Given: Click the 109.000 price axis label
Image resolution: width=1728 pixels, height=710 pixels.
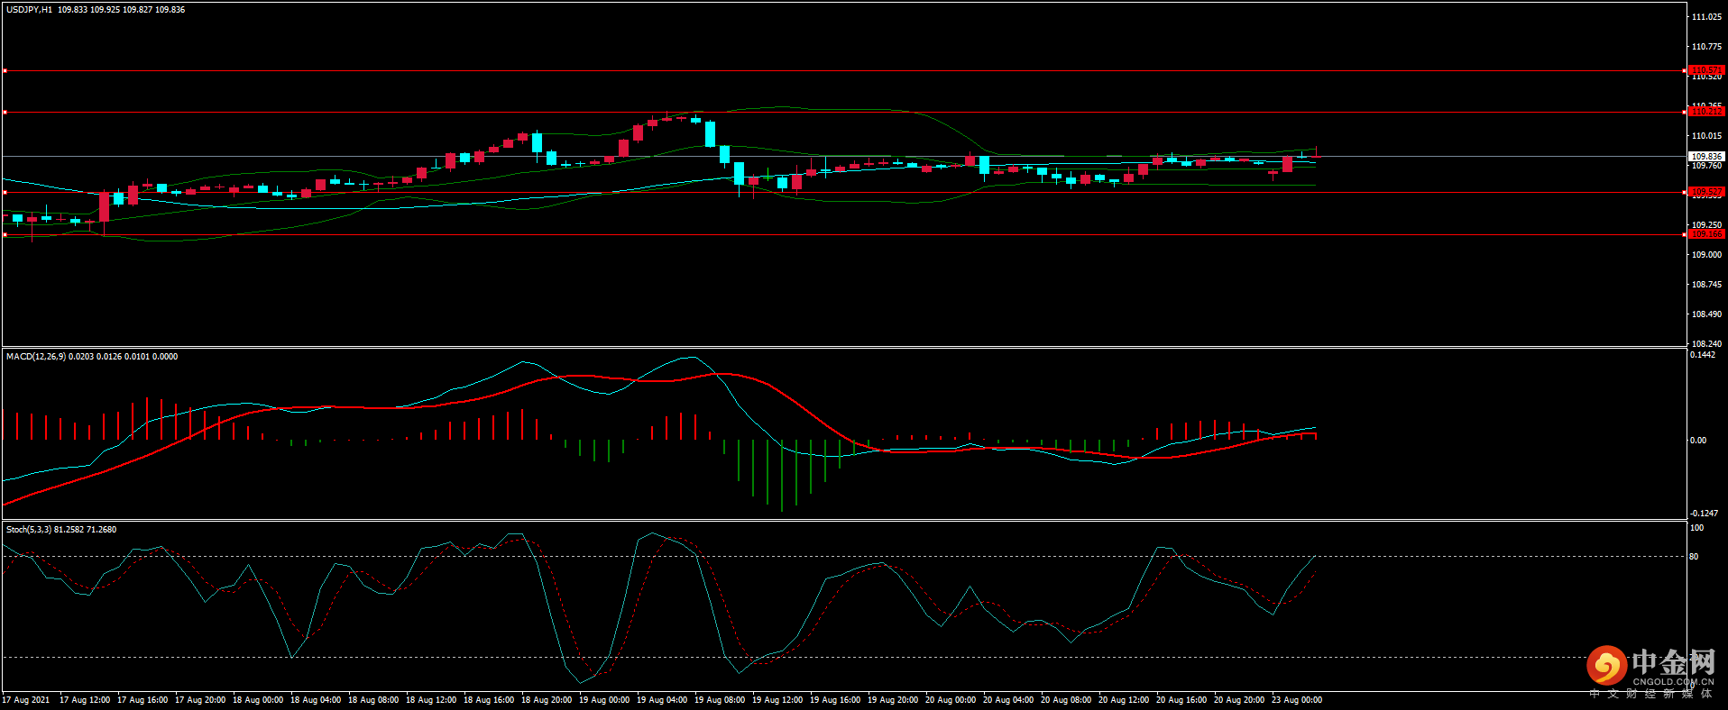Looking at the screenshot, I should pos(1706,255).
